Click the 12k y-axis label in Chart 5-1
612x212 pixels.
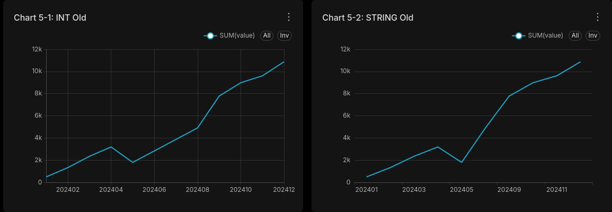[37, 49]
